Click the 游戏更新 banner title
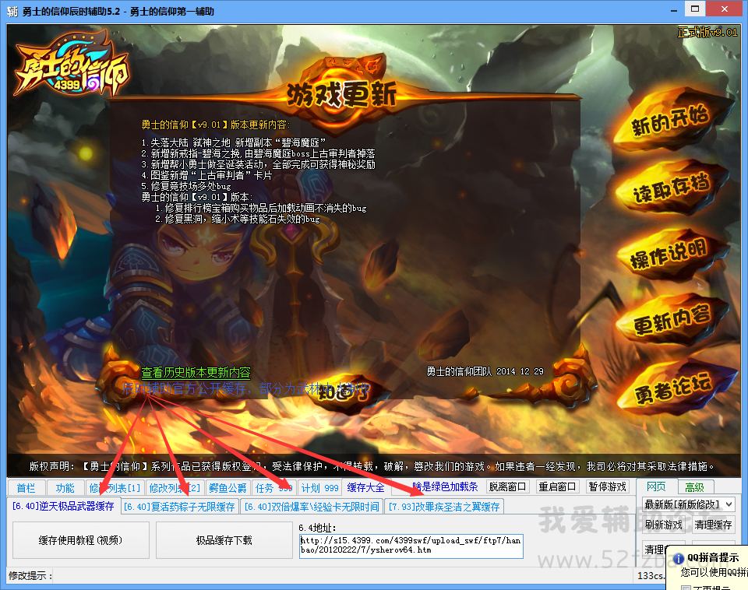 [x=341, y=94]
